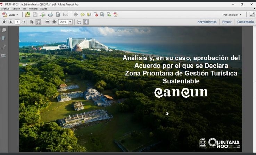256x155 pixels.
Task: Open the Crear PDF dropdown button
Action: point(10,15)
